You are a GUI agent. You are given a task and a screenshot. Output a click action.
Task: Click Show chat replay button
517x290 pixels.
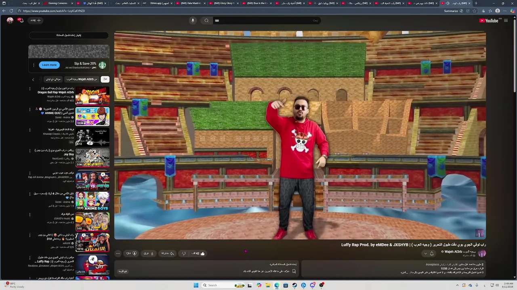[69, 35]
